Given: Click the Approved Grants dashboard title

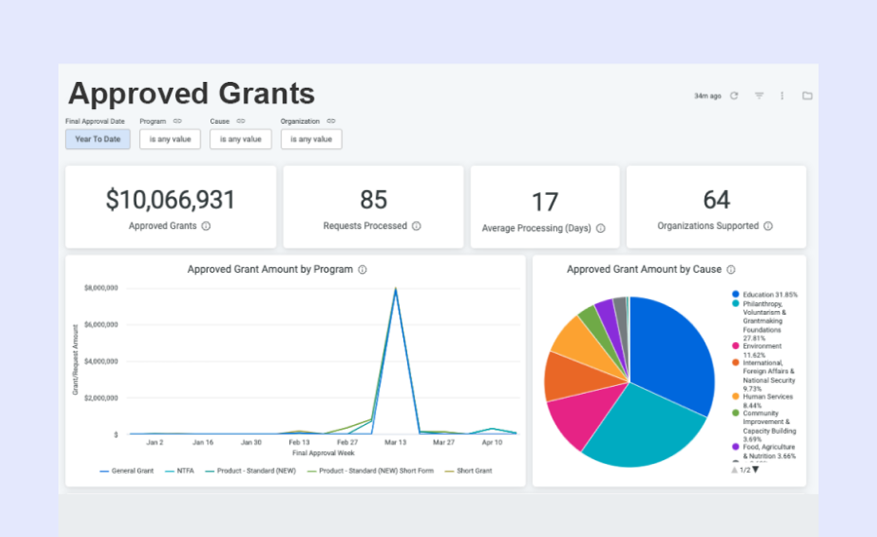Looking at the screenshot, I should [x=191, y=94].
